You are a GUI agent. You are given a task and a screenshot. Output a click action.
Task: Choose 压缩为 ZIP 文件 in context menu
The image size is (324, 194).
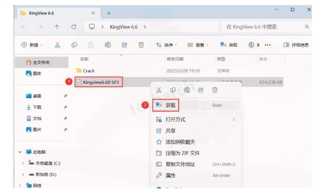pos(196,153)
